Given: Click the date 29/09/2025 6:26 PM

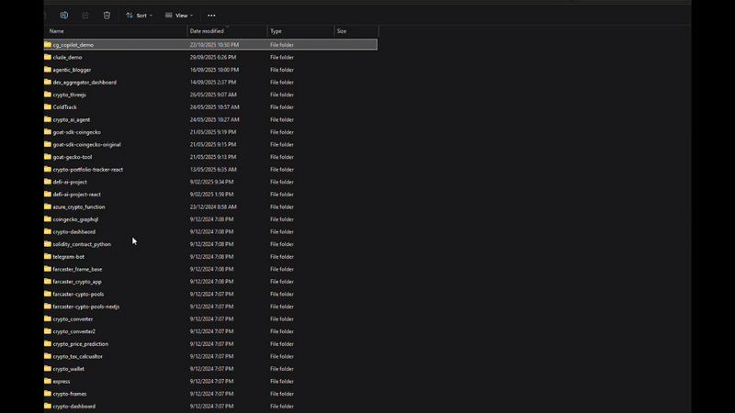Looking at the screenshot, I should (x=213, y=57).
